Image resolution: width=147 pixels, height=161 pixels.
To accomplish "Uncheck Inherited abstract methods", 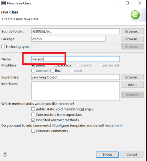I will [x=33, y=120].
